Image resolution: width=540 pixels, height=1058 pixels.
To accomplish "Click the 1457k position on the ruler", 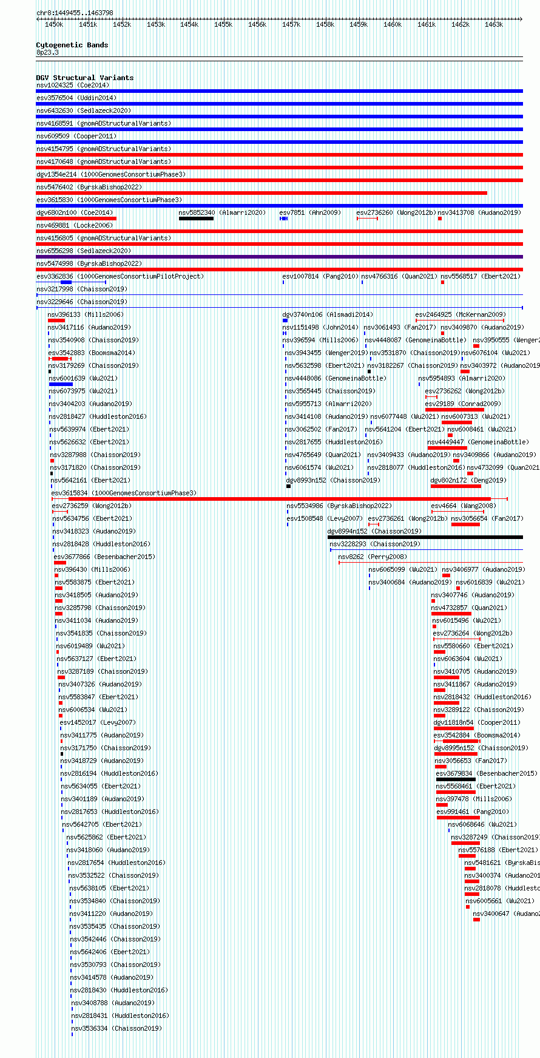I will [291, 24].
